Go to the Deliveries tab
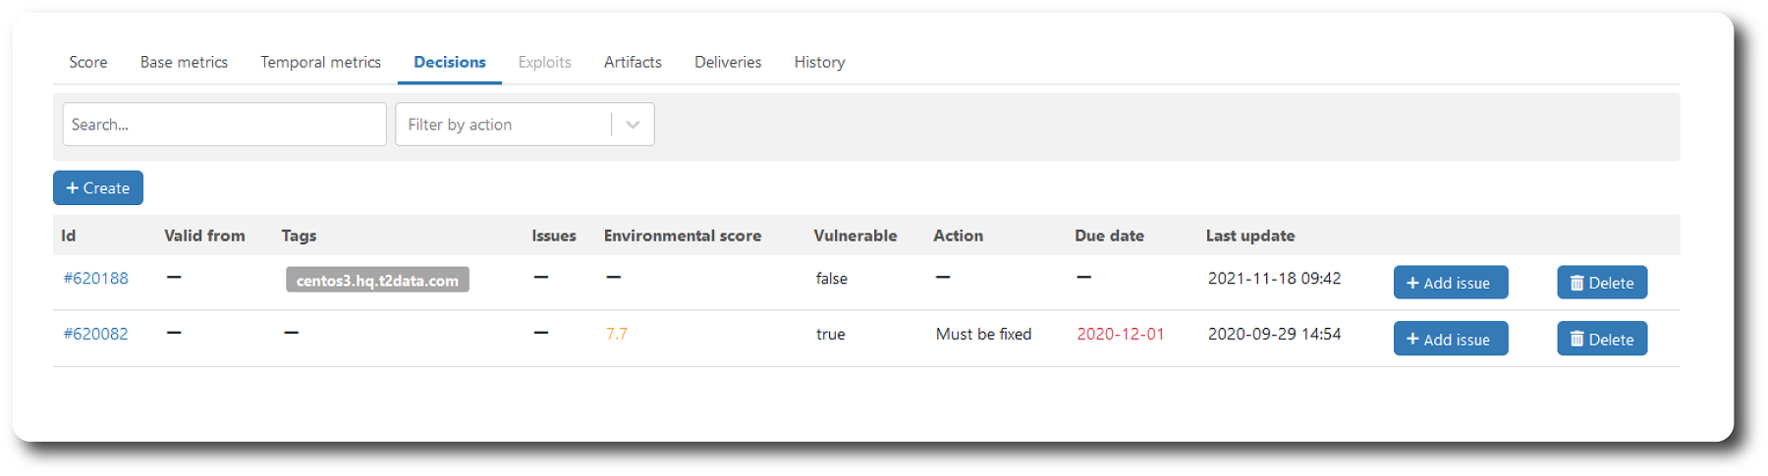This screenshot has height=476, width=1768. [x=727, y=62]
